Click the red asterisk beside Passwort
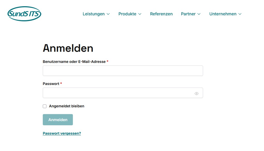Viewport: 264px width, 151px height. click(61, 84)
